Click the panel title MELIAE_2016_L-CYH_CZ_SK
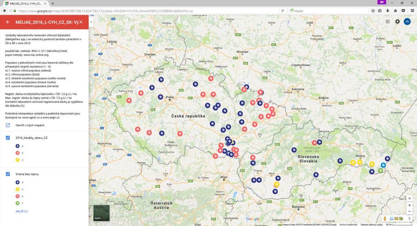The height and width of the screenshot is (226, 417). pyautogui.click(x=46, y=22)
